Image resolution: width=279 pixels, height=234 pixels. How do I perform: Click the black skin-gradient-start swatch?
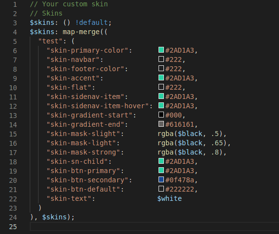(161, 115)
